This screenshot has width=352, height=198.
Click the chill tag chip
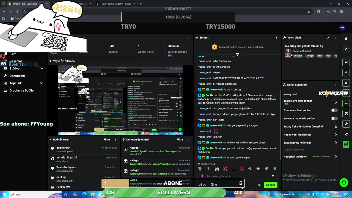pyautogui.click(x=320, y=56)
